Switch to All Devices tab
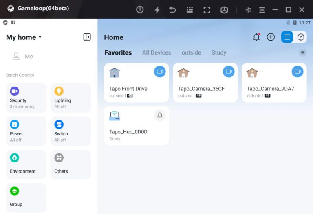 point(156,52)
